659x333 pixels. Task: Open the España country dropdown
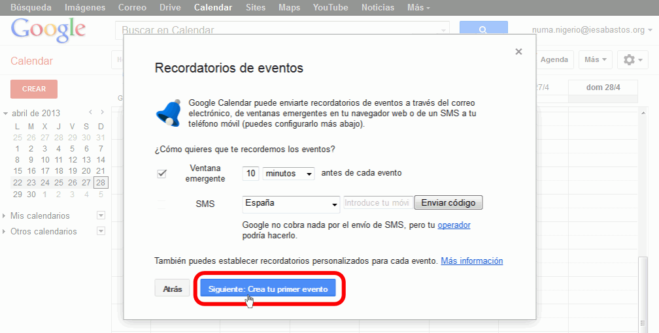[292, 204]
